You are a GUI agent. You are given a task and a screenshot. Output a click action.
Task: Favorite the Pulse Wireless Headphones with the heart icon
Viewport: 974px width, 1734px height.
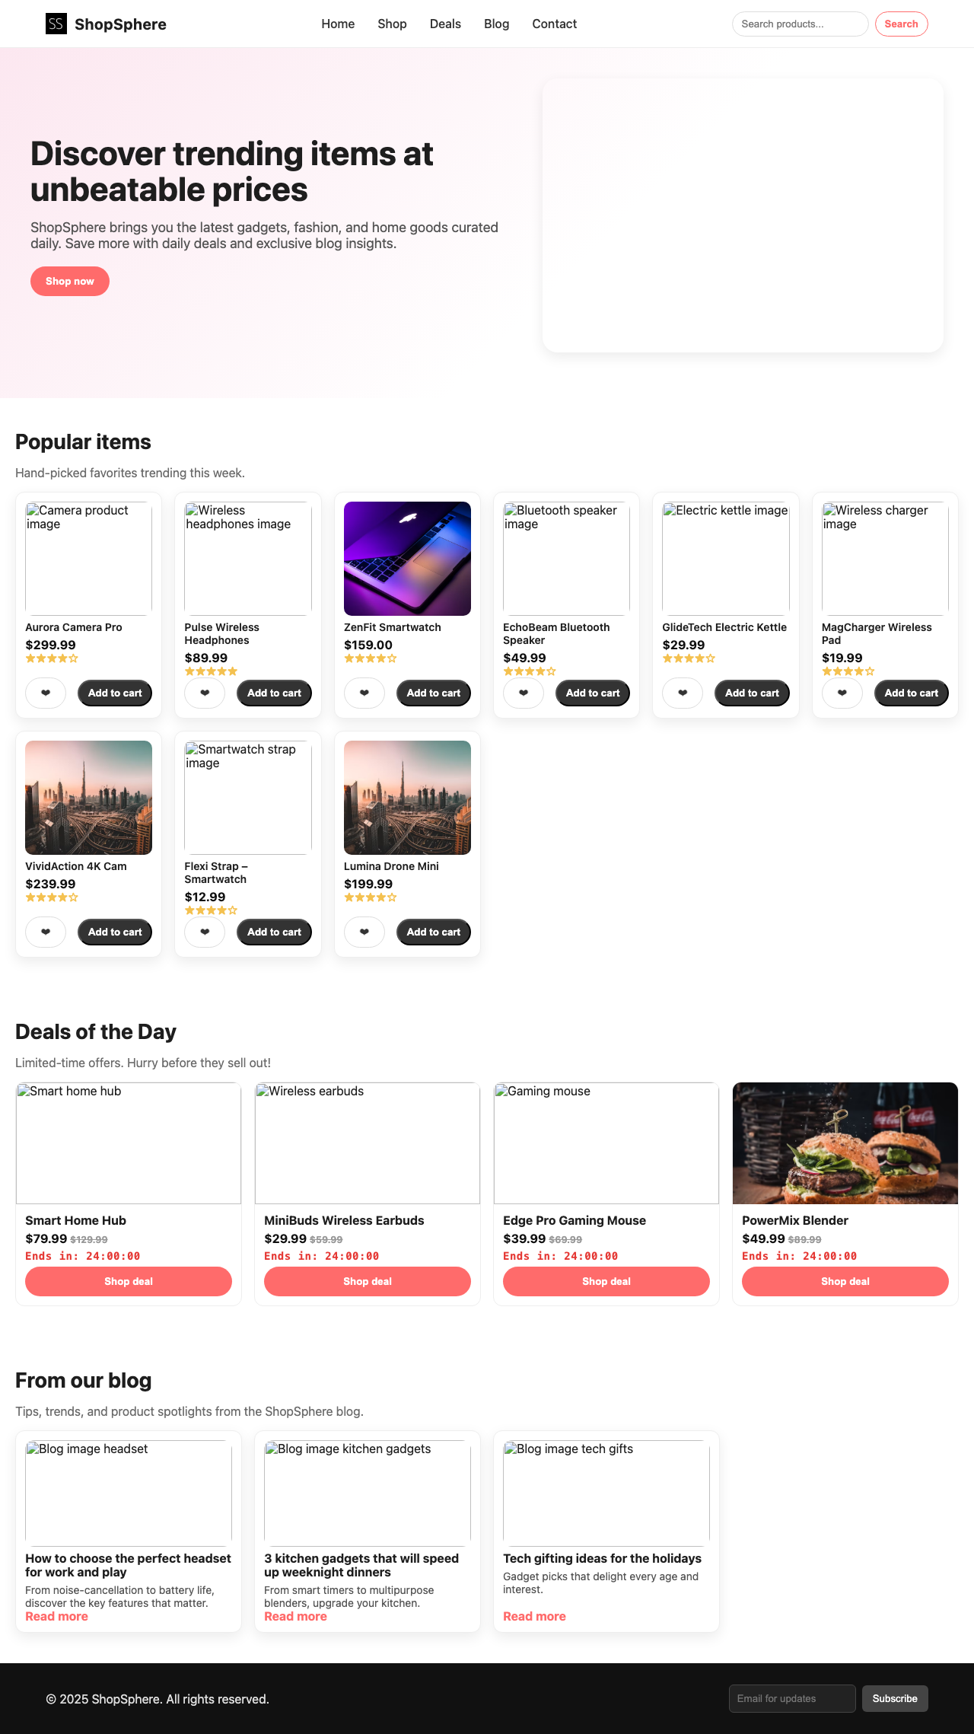pos(204,693)
